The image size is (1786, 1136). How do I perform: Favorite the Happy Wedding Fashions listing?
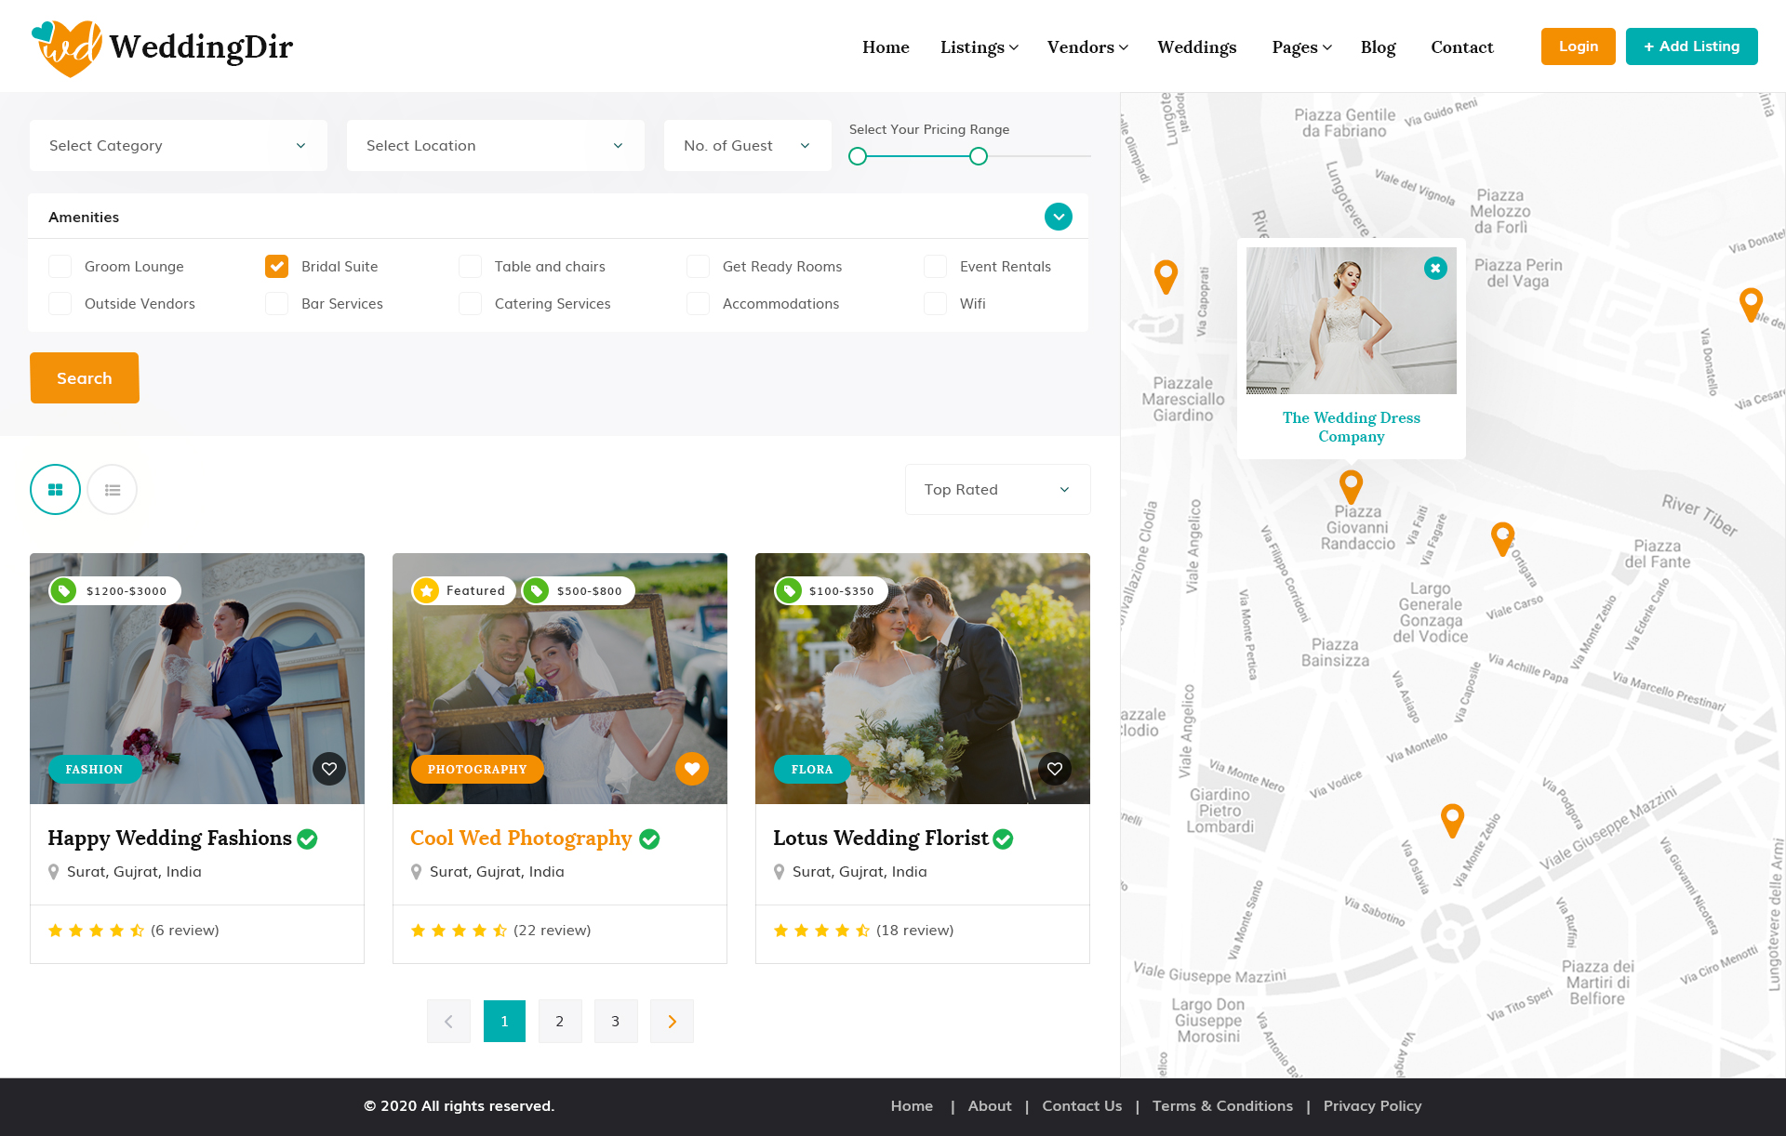point(329,769)
